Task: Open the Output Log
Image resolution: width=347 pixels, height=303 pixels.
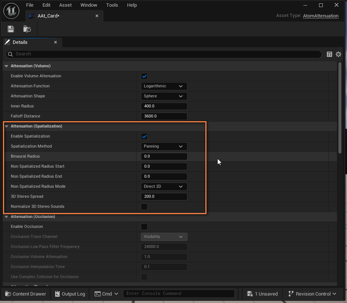Action: click(x=70, y=294)
